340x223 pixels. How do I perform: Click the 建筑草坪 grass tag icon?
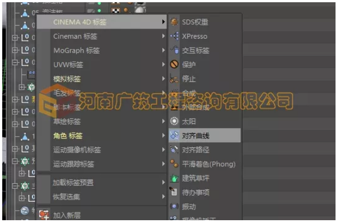pos(174,178)
